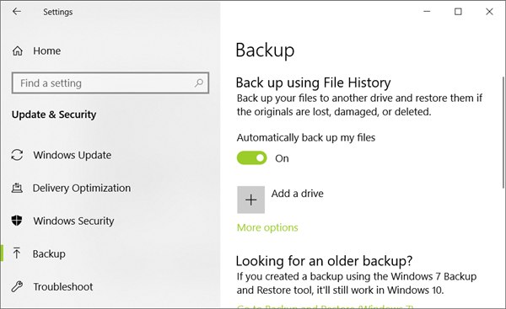
Task: Click the Add a drive label
Action: [x=297, y=194]
